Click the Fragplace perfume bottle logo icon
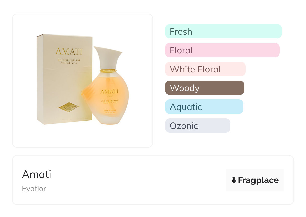 [x=234, y=180]
